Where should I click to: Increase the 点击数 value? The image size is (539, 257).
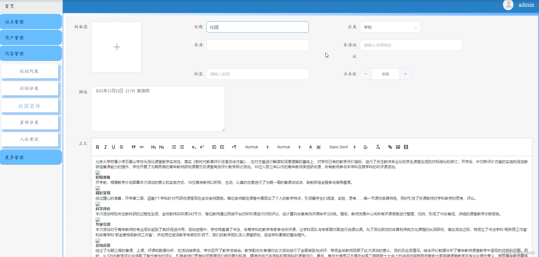[405, 74]
